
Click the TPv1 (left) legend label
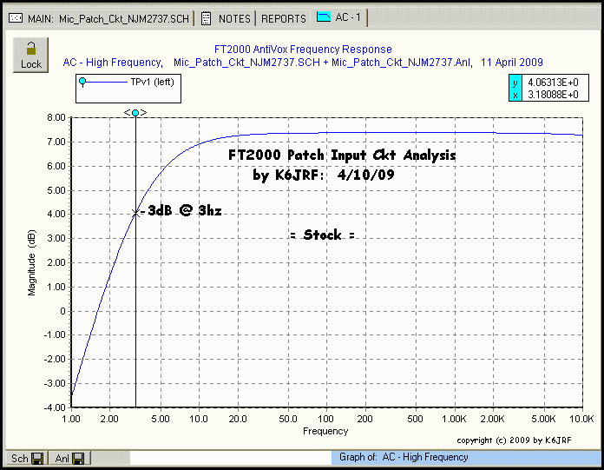coord(153,82)
